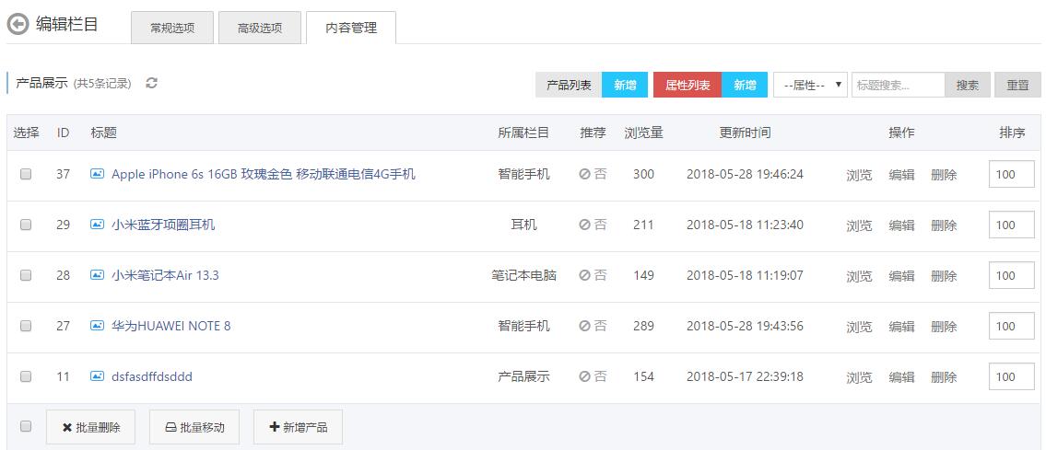Click 笔记本电脑 category cell
Screen dimensions: 1046x450
coord(523,275)
